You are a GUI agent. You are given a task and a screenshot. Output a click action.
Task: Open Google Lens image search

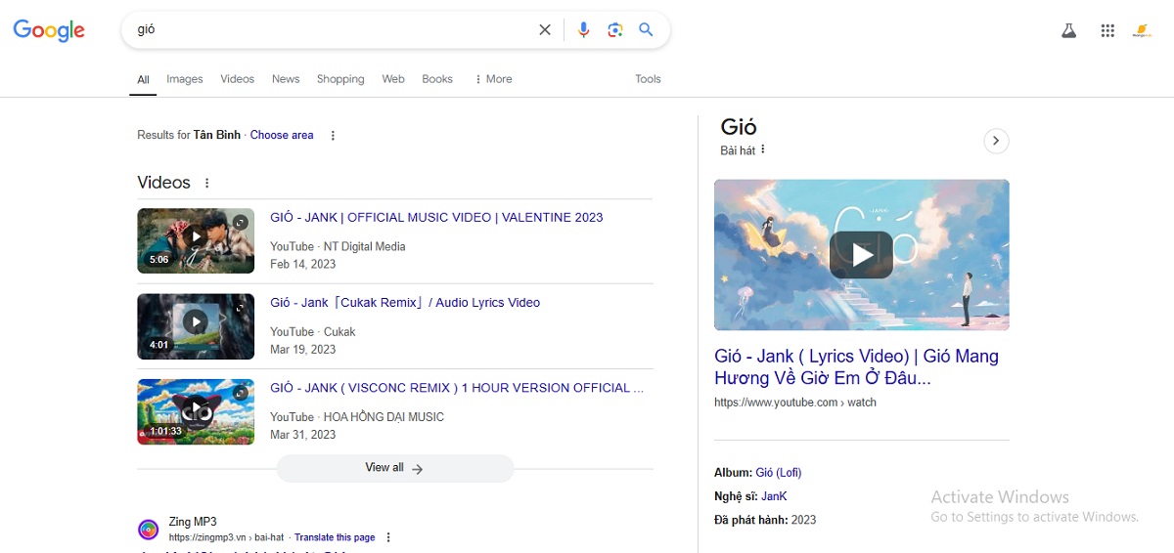[x=615, y=30]
